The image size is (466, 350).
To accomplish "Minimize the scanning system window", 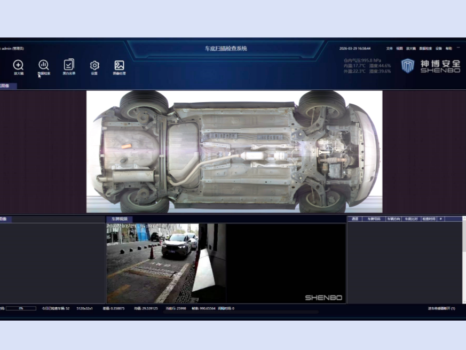I will [x=459, y=48].
